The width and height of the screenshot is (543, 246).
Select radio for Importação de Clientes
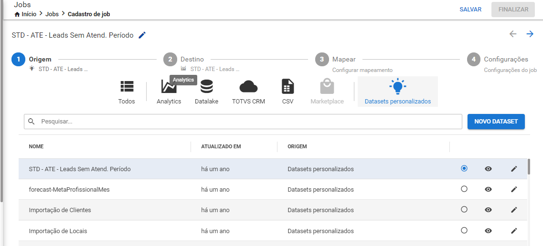pyautogui.click(x=464, y=209)
